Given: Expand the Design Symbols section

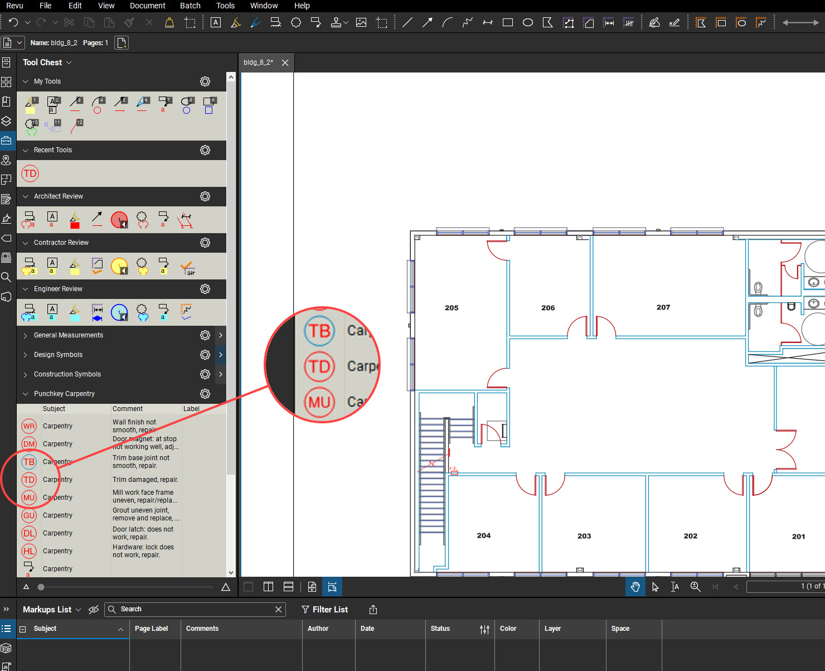Looking at the screenshot, I should tap(25, 355).
